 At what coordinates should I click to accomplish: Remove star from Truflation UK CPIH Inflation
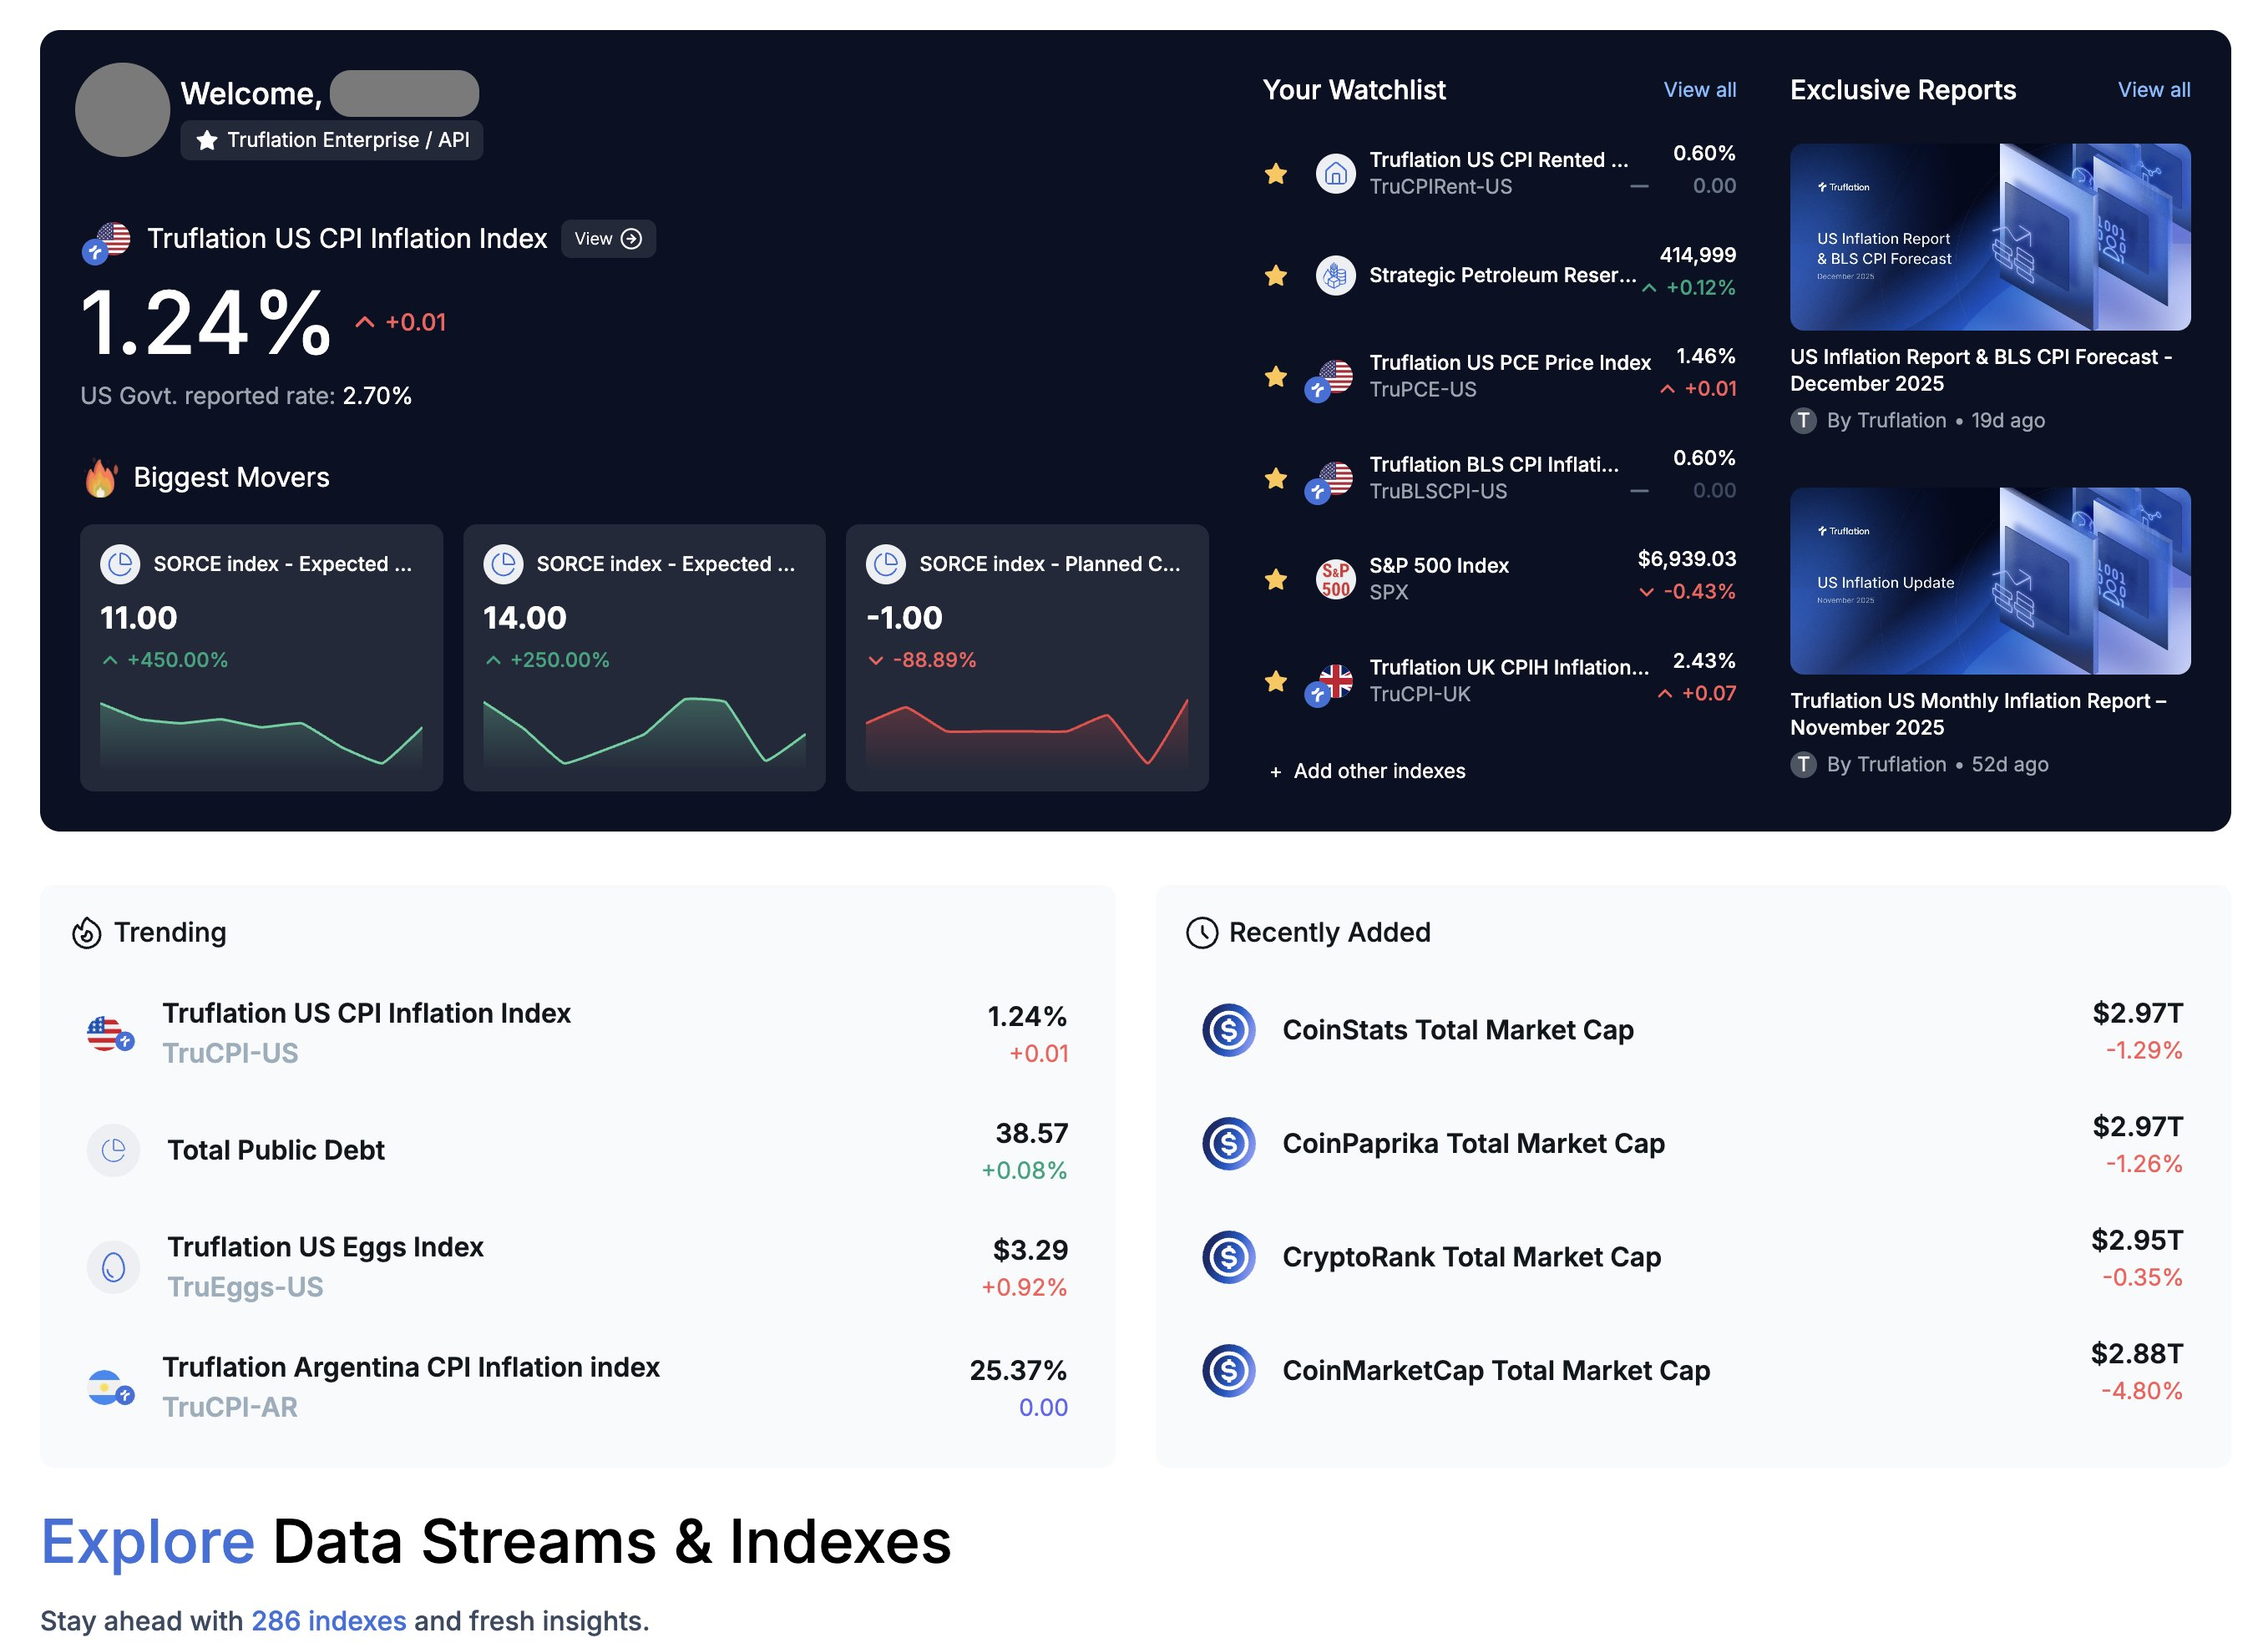[1276, 681]
